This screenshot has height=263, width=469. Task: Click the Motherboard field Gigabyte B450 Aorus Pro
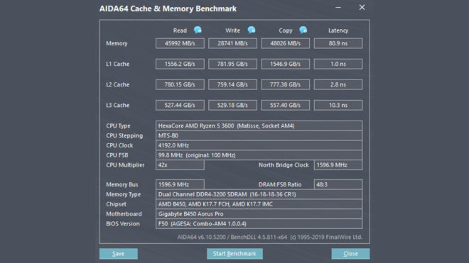point(259,214)
